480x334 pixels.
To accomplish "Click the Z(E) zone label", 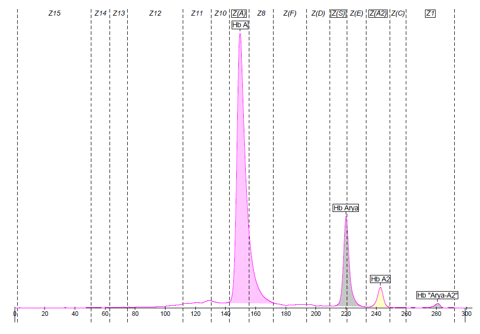I will click(356, 14).
